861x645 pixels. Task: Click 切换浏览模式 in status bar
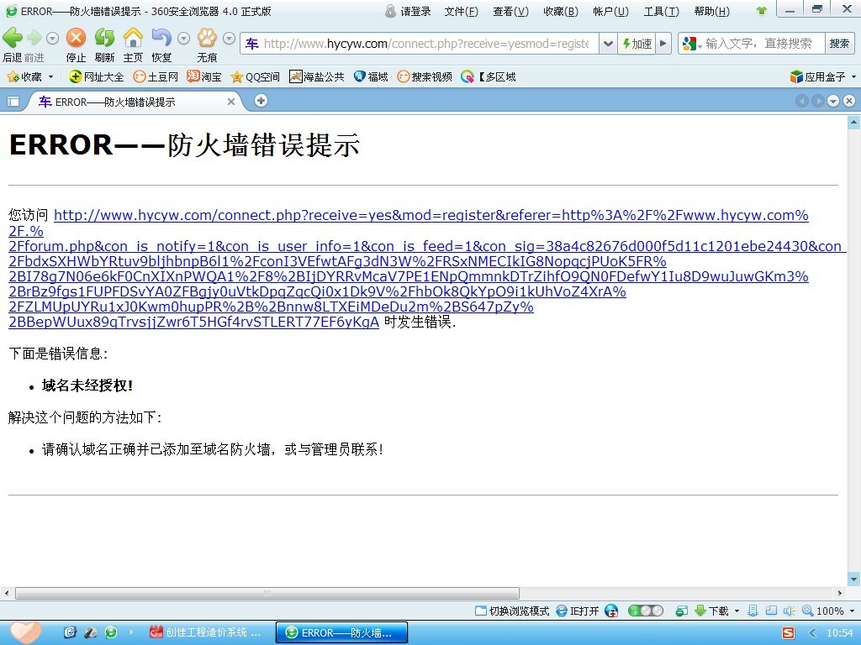click(512, 611)
